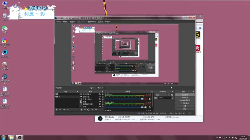Viewport: 250px width, 140px height.
Task: Toggle eye visibility of the first source
Action: 100,94
